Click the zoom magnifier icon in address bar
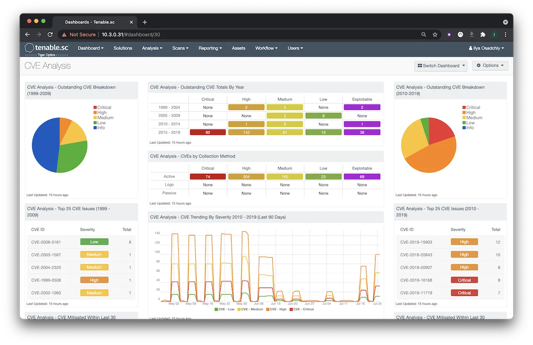 click(x=423, y=35)
